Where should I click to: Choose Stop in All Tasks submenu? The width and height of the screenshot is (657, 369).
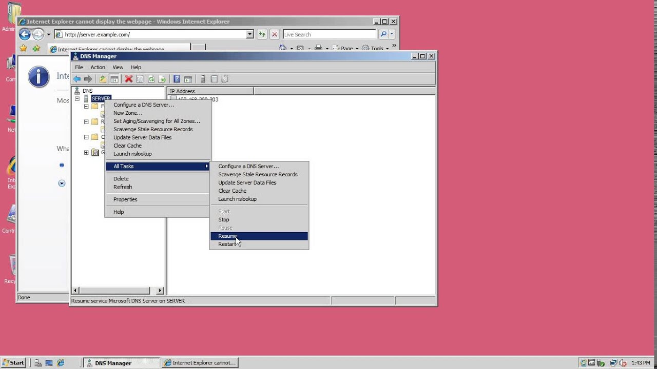[259, 219]
